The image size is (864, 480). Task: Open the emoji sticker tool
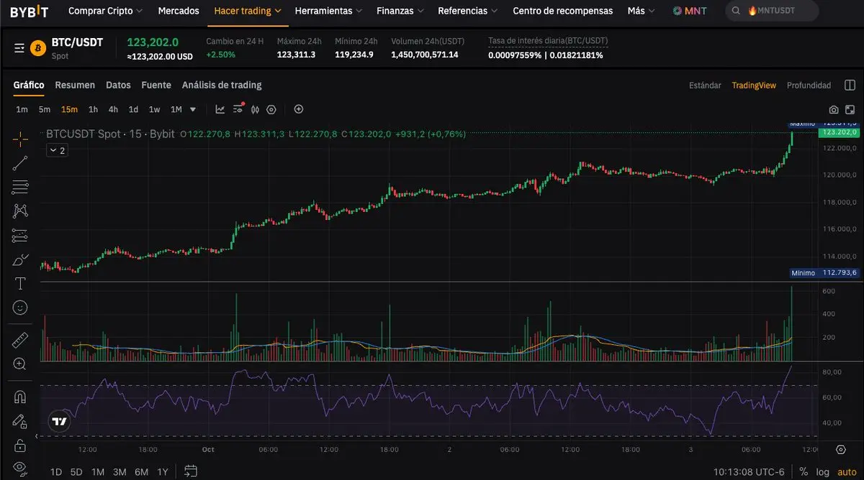tap(20, 308)
